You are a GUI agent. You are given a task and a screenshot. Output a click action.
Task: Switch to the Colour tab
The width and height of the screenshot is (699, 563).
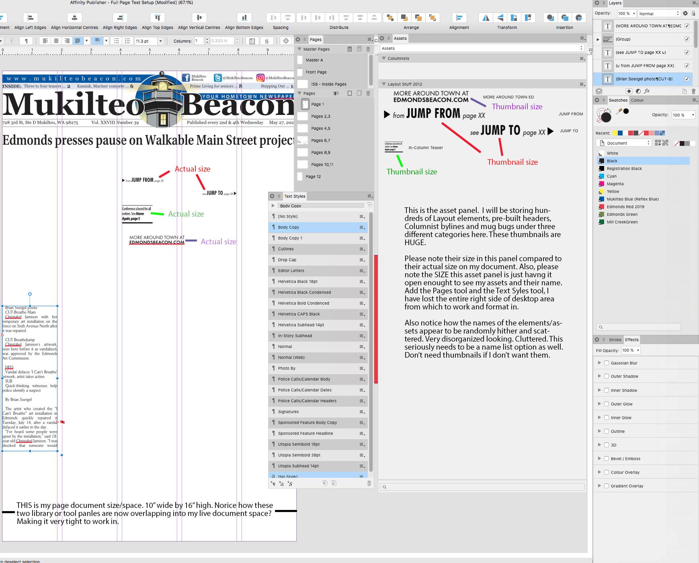[x=637, y=100]
